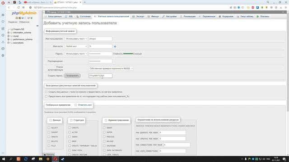The width and height of the screenshot is (289, 162).
Task: Open Opera downloads in sidebar
Action: coord(3,42)
